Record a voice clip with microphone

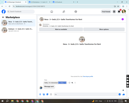pyautogui.click(x=40, y=95)
